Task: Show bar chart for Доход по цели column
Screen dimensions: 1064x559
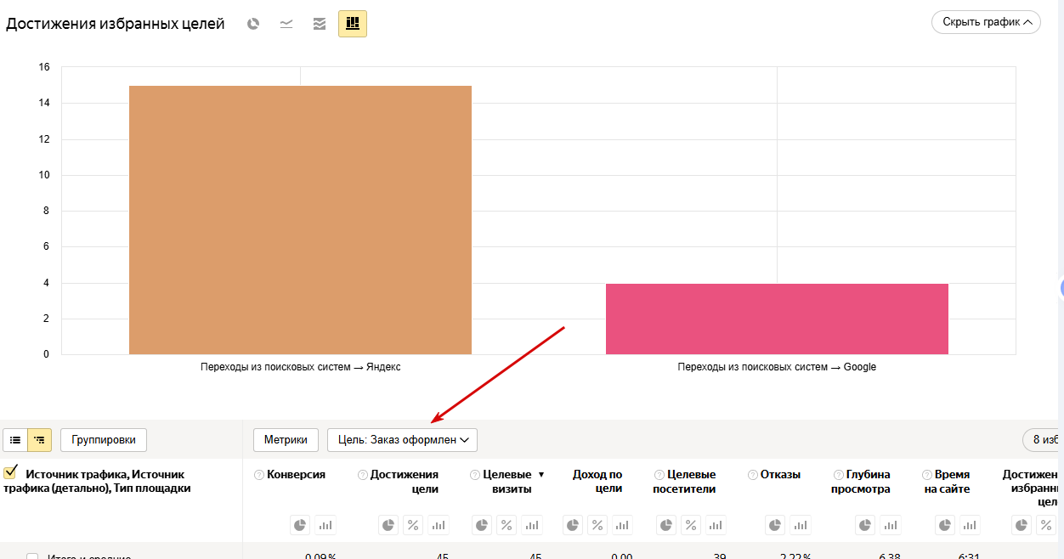Action: [x=622, y=525]
